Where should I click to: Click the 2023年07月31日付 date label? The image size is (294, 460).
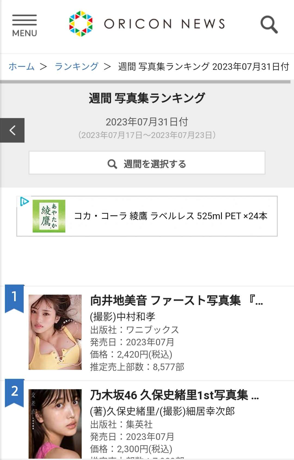pyautogui.click(x=147, y=122)
